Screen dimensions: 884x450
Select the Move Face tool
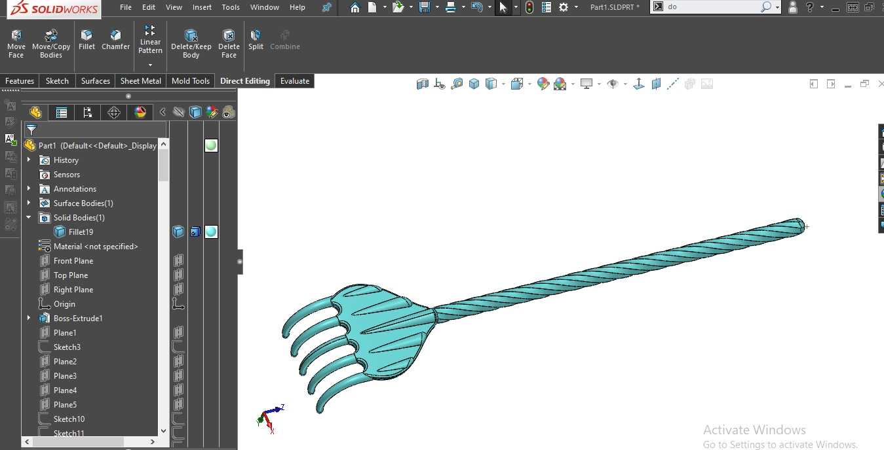tap(16, 44)
